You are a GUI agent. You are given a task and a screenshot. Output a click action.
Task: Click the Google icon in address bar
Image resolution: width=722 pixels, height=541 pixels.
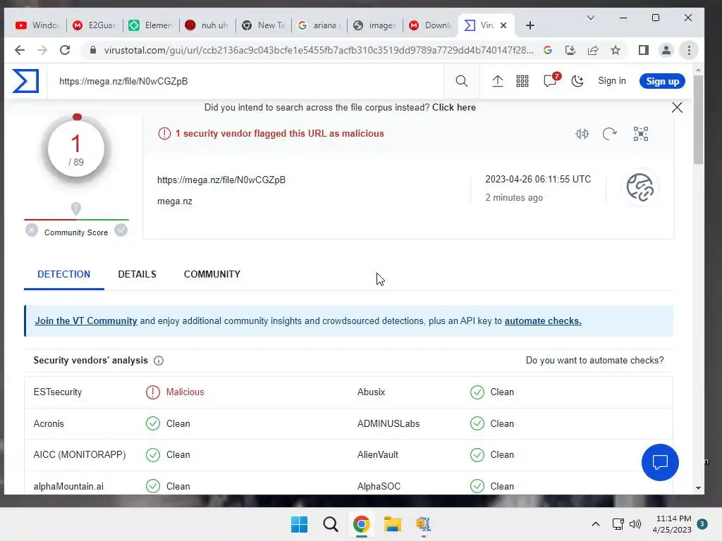pyautogui.click(x=547, y=50)
